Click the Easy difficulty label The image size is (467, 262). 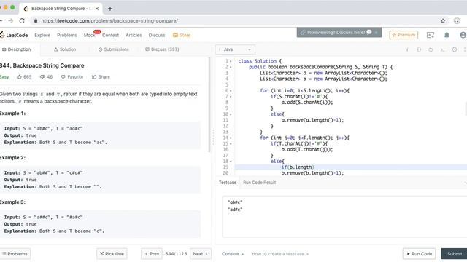pos(4,77)
